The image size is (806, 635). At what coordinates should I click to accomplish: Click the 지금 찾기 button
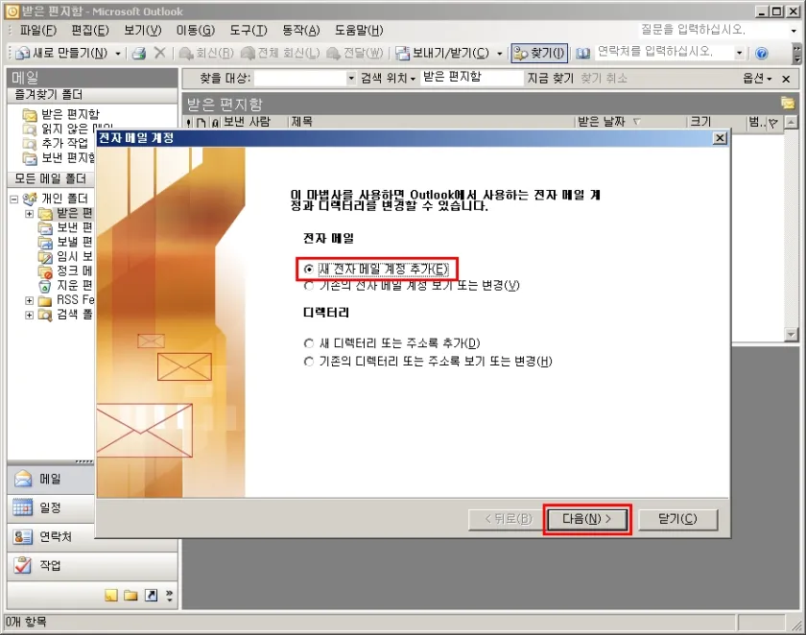tap(550, 78)
